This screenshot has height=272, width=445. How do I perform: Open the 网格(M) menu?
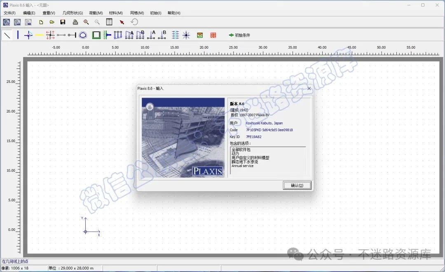coord(137,13)
